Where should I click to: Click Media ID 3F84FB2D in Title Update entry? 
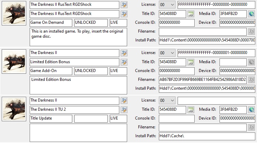[x=233, y=110]
